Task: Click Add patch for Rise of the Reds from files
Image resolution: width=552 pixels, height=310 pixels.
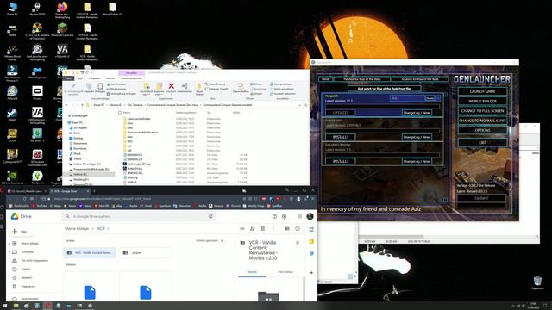Action: pyautogui.click(x=384, y=89)
